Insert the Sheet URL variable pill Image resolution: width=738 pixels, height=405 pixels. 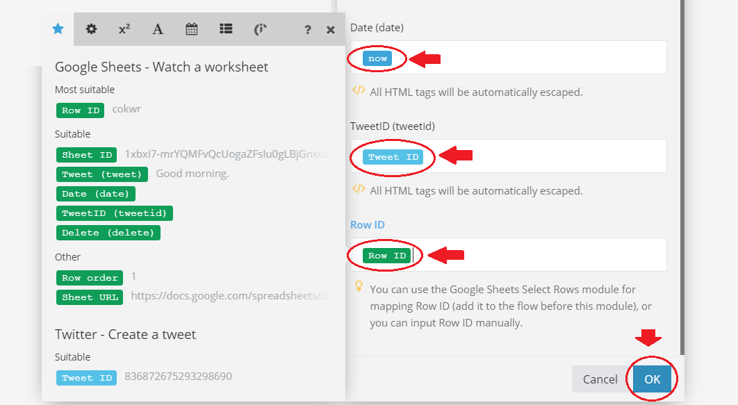click(x=90, y=297)
